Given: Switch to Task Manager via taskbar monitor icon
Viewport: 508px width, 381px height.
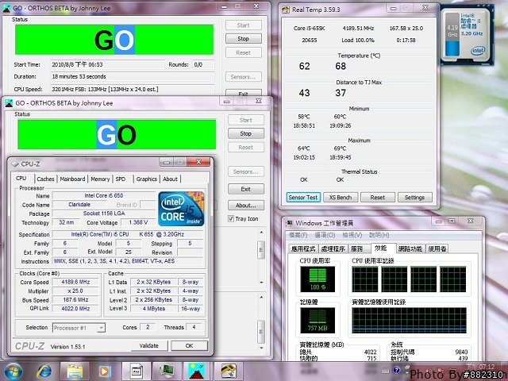Looking at the screenshot, I should pos(167,371).
